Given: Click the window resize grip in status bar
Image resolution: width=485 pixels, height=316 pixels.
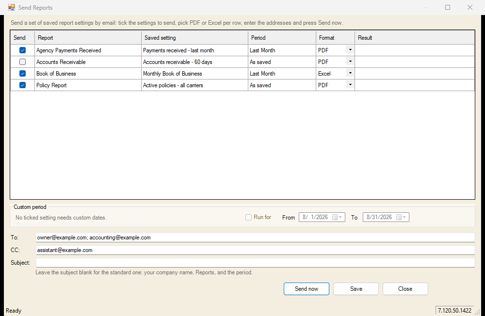Looking at the screenshot, I should pos(478,312).
